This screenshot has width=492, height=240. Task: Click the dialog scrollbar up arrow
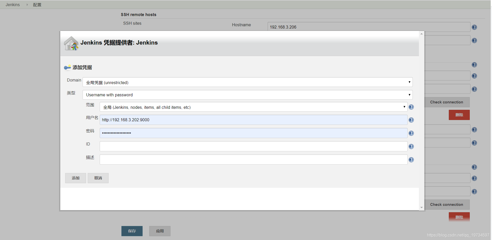pos(421,34)
